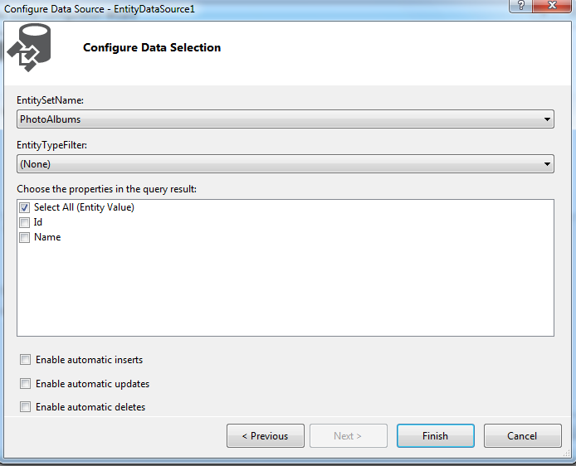
Task: Enable automatic inserts
Action: [26, 360]
